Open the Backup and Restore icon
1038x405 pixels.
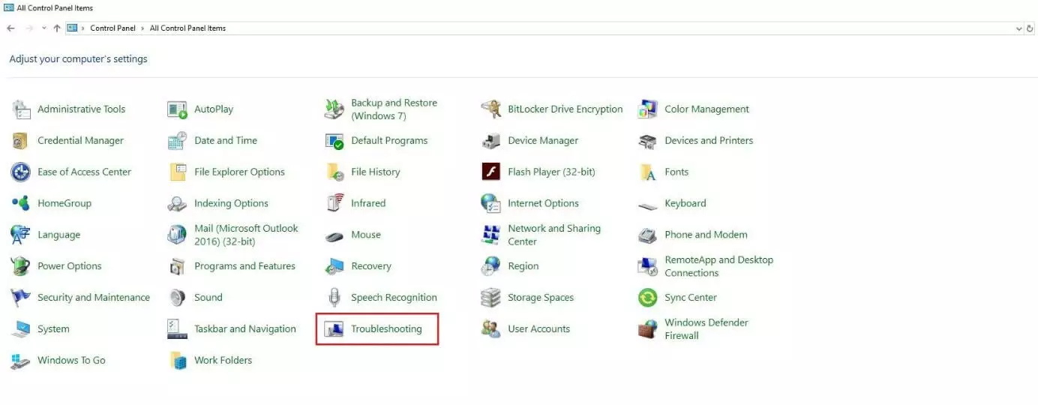[334, 109]
